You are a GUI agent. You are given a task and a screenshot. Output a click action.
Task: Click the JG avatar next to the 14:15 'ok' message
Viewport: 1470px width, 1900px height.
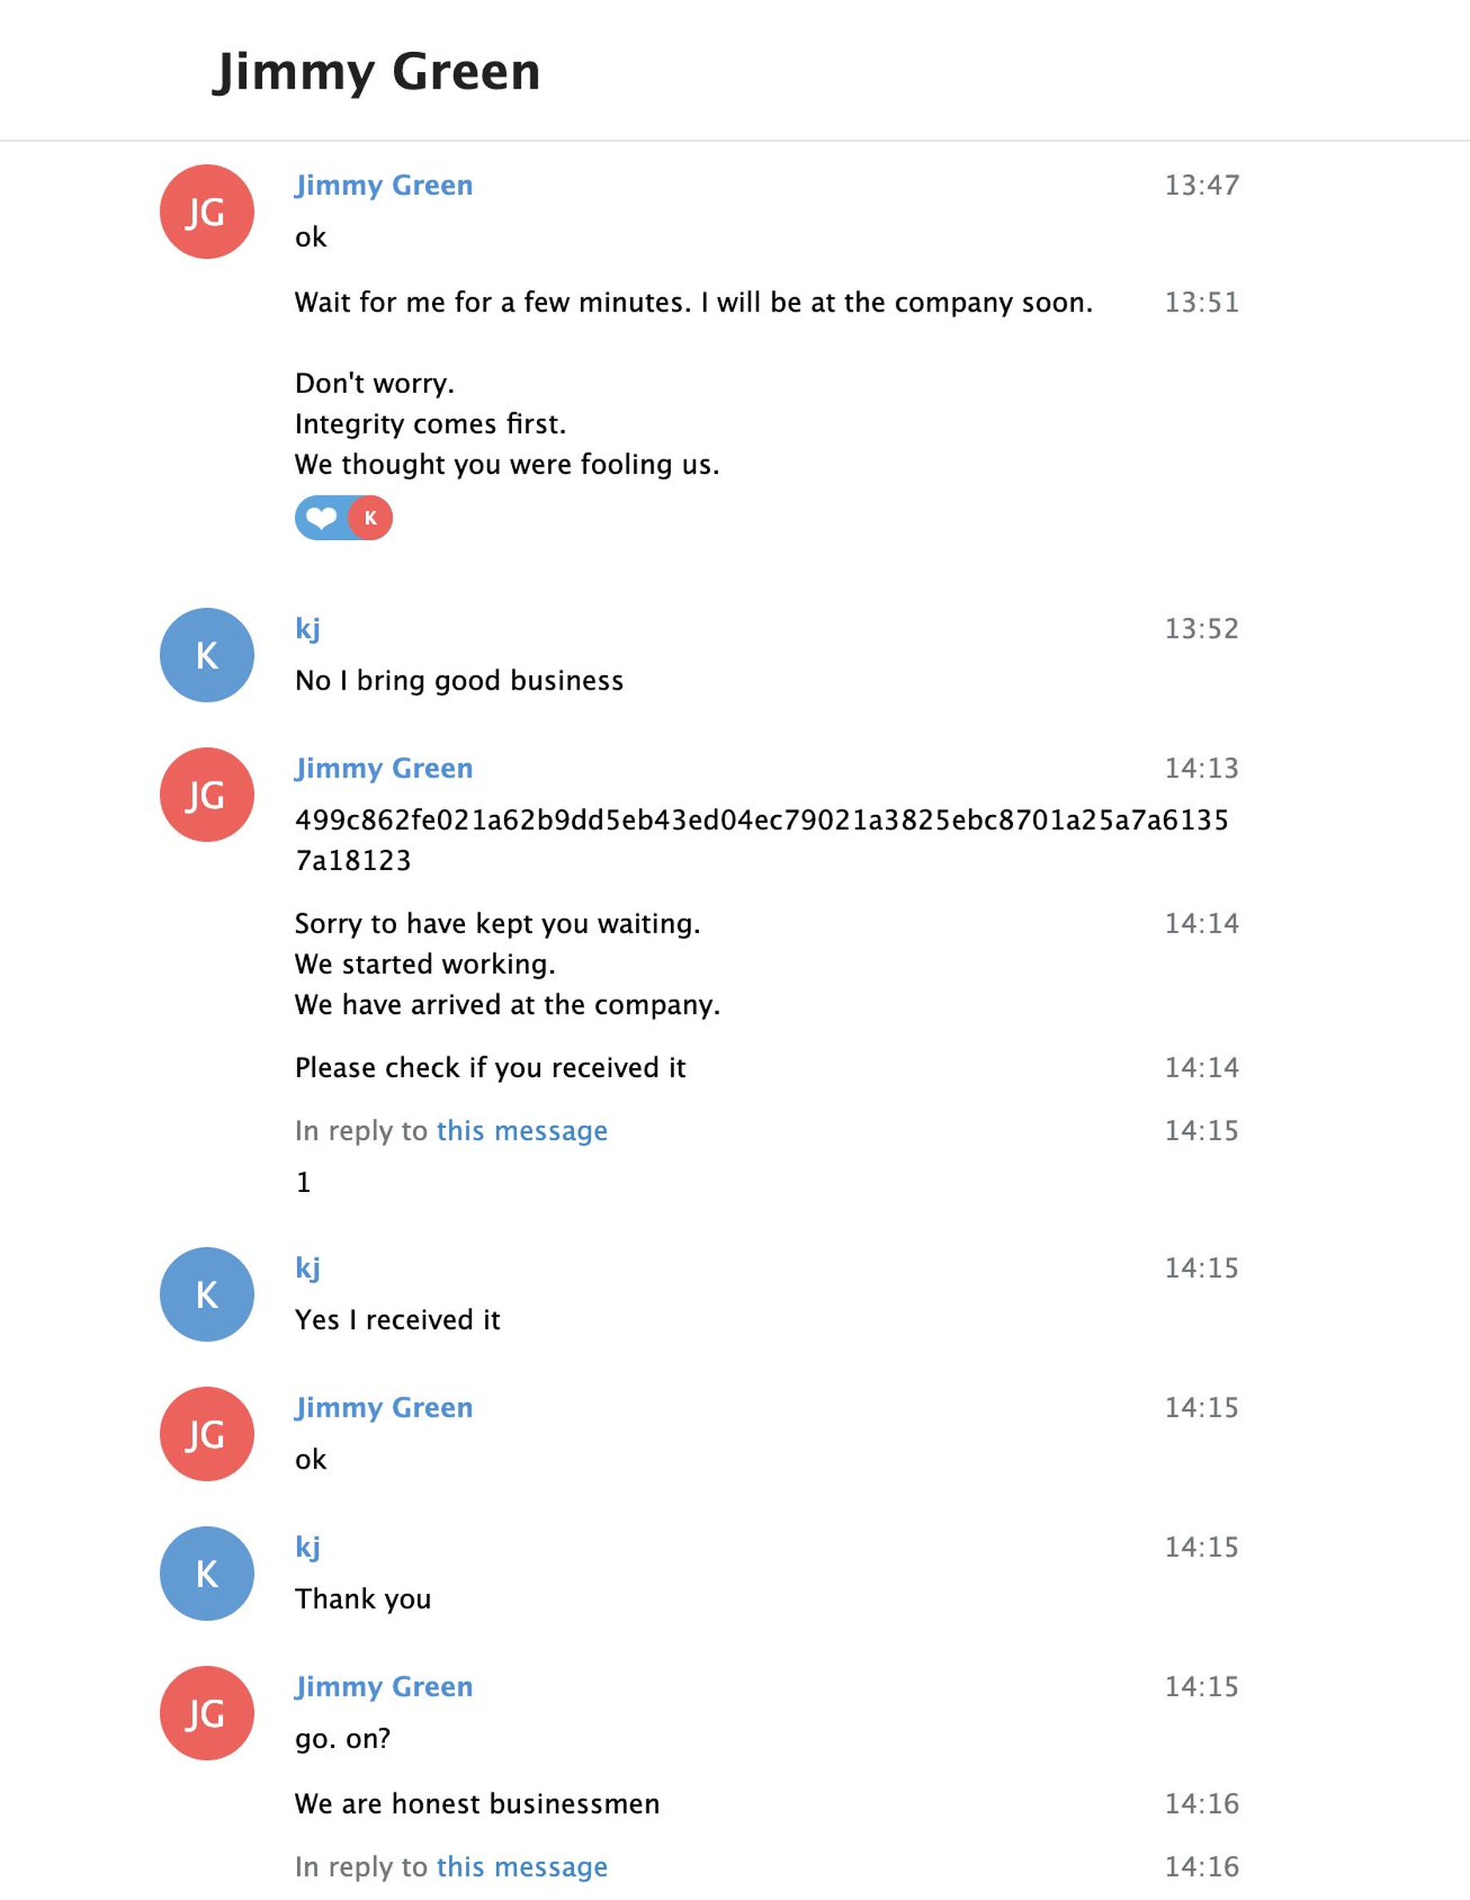pyautogui.click(x=207, y=1433)
